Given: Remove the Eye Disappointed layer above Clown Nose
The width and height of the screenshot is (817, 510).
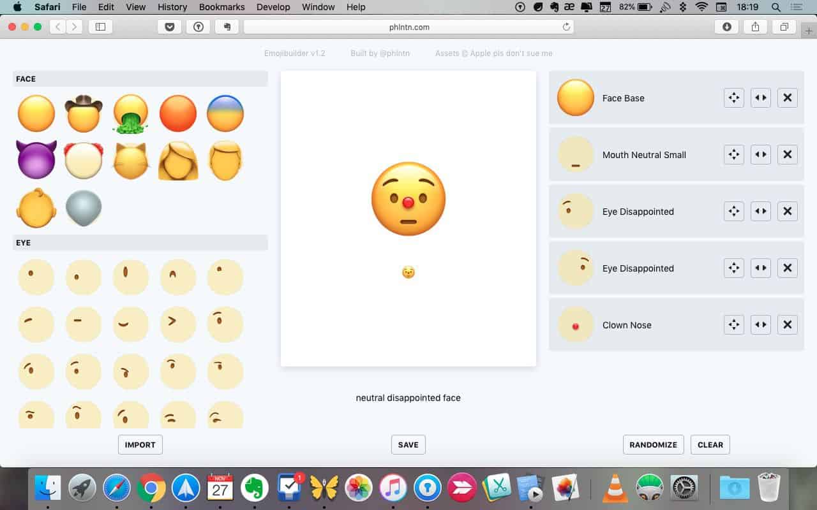Looking at the screenshot, I should [x=788, y=268].
